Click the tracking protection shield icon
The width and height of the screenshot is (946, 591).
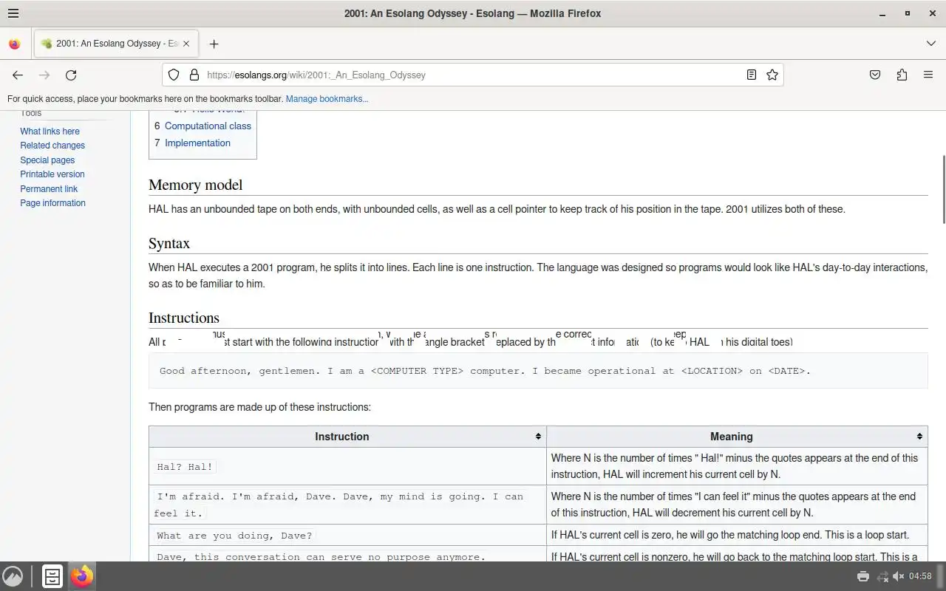point(174,75)
